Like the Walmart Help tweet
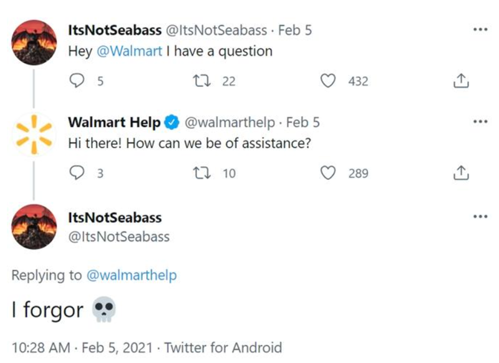499x363 pixels. (328, 172)
